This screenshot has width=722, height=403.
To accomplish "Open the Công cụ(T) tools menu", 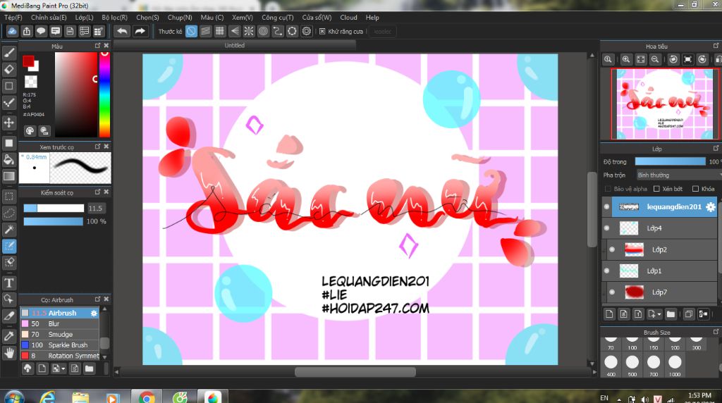I will (277, 18).
